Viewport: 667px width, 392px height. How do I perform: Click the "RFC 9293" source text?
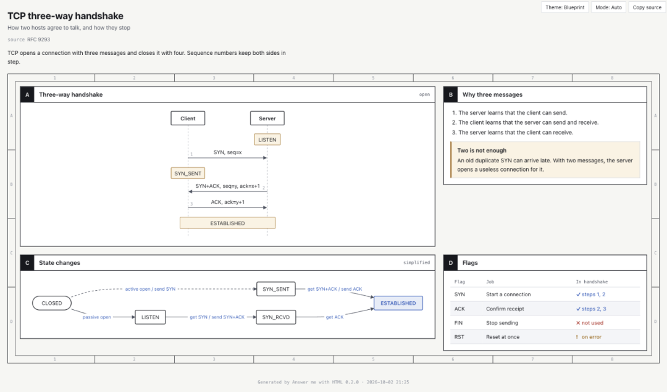39,40
